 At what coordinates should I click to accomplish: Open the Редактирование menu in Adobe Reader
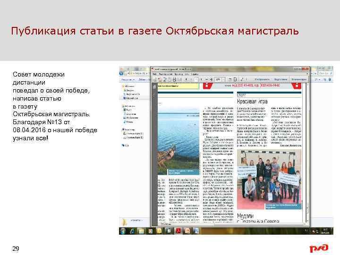(x=165, y=74)
